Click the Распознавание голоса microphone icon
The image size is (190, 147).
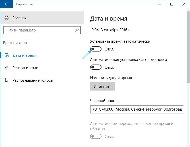[7, 80]
